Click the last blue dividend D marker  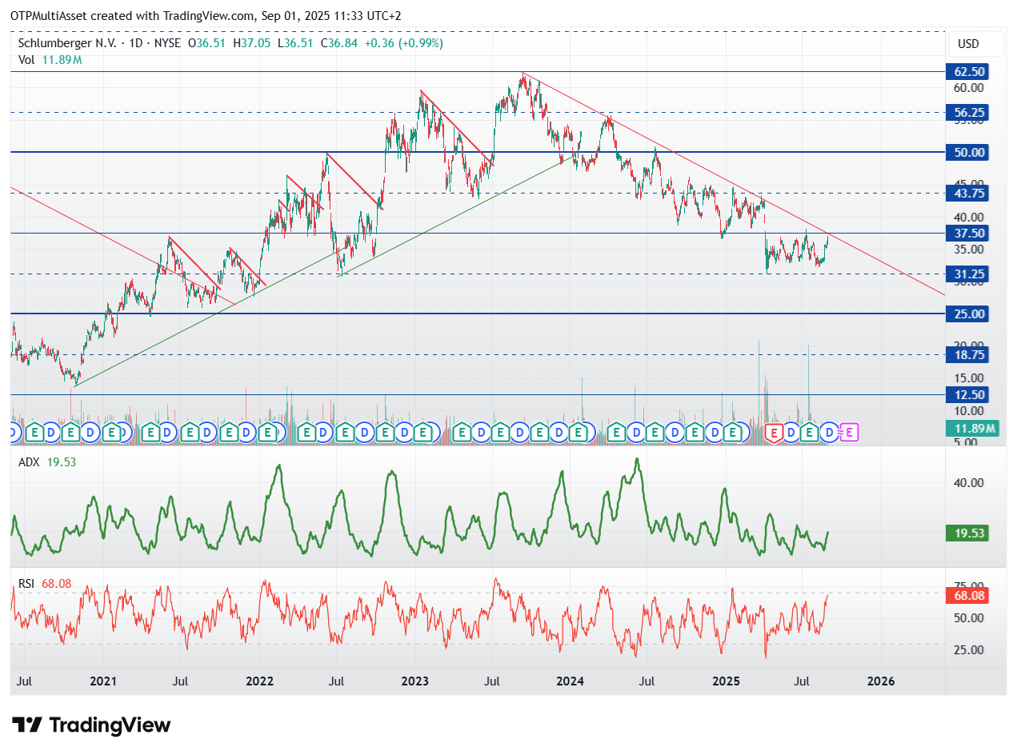(830, 433)
